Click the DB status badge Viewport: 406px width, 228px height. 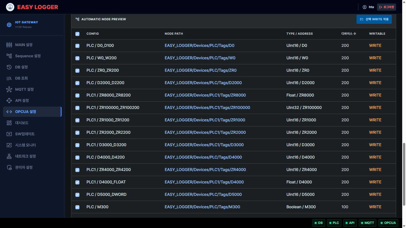point(319,223)
